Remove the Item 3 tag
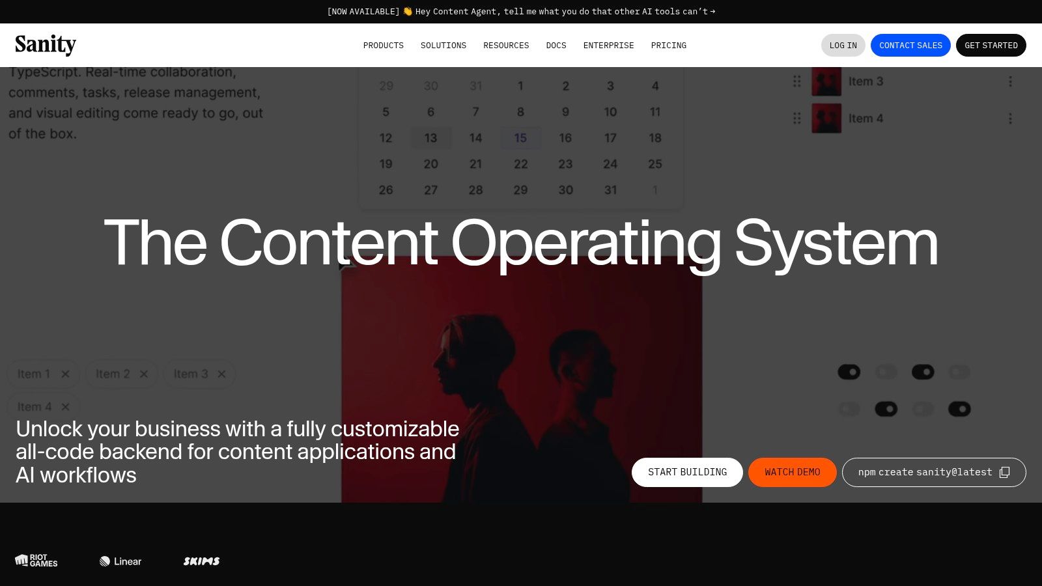The height and width of the screenshot is (586, 1042). (221, 374)
